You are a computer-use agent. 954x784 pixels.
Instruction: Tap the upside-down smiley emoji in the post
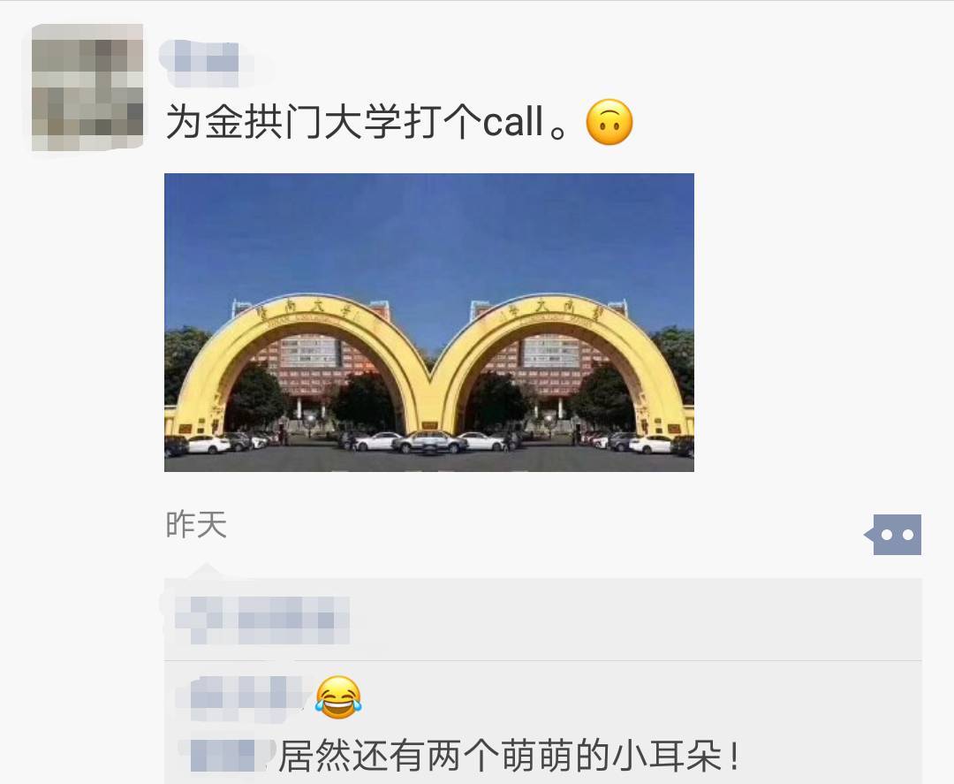[609, 122]
